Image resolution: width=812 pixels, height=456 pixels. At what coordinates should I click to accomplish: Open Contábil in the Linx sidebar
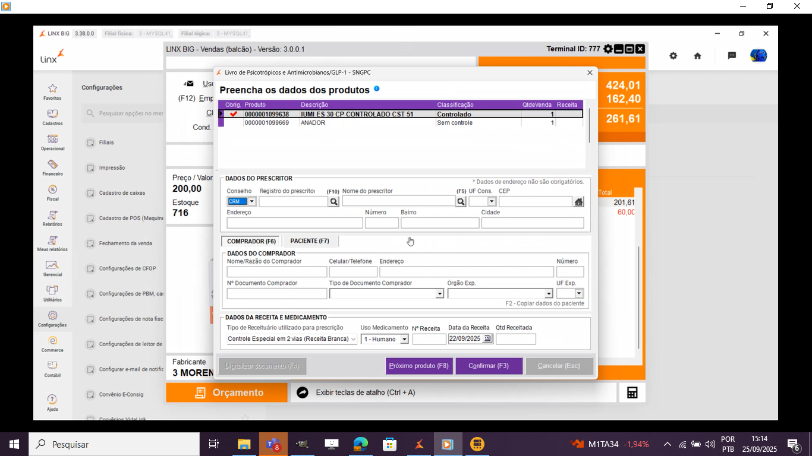click(x=52, y=369)
